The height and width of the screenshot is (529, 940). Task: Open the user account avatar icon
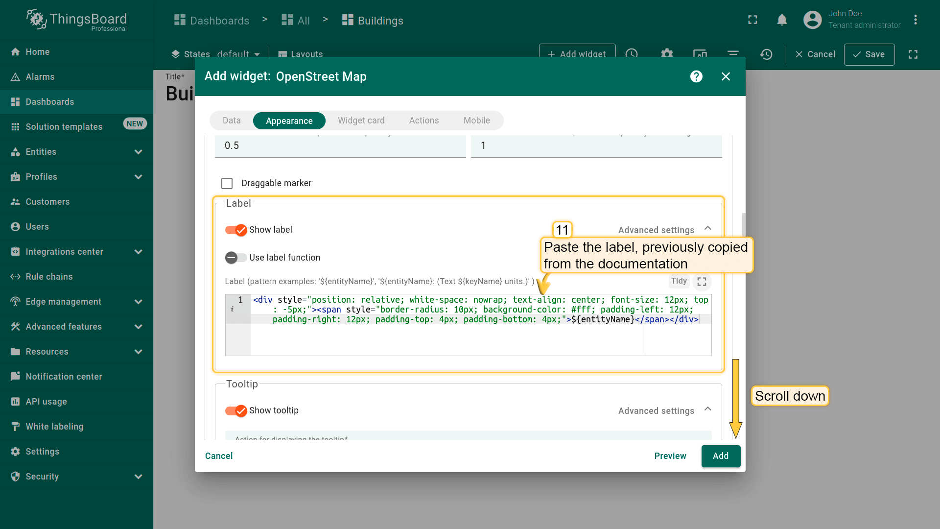812,20
